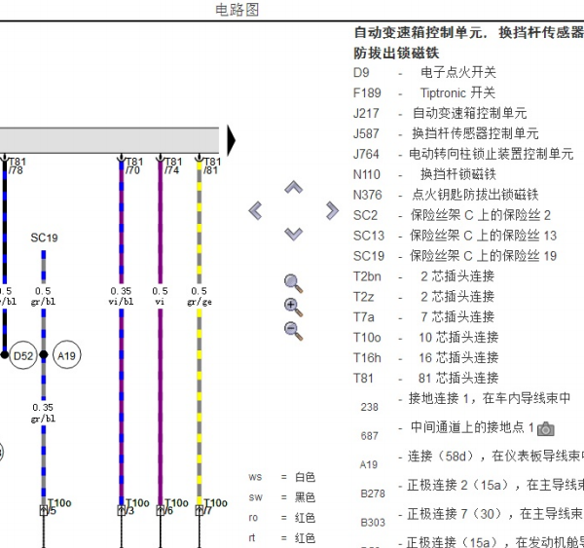
Task: Click the 0.5 gr/ge wire label
Action: (200, 296)
